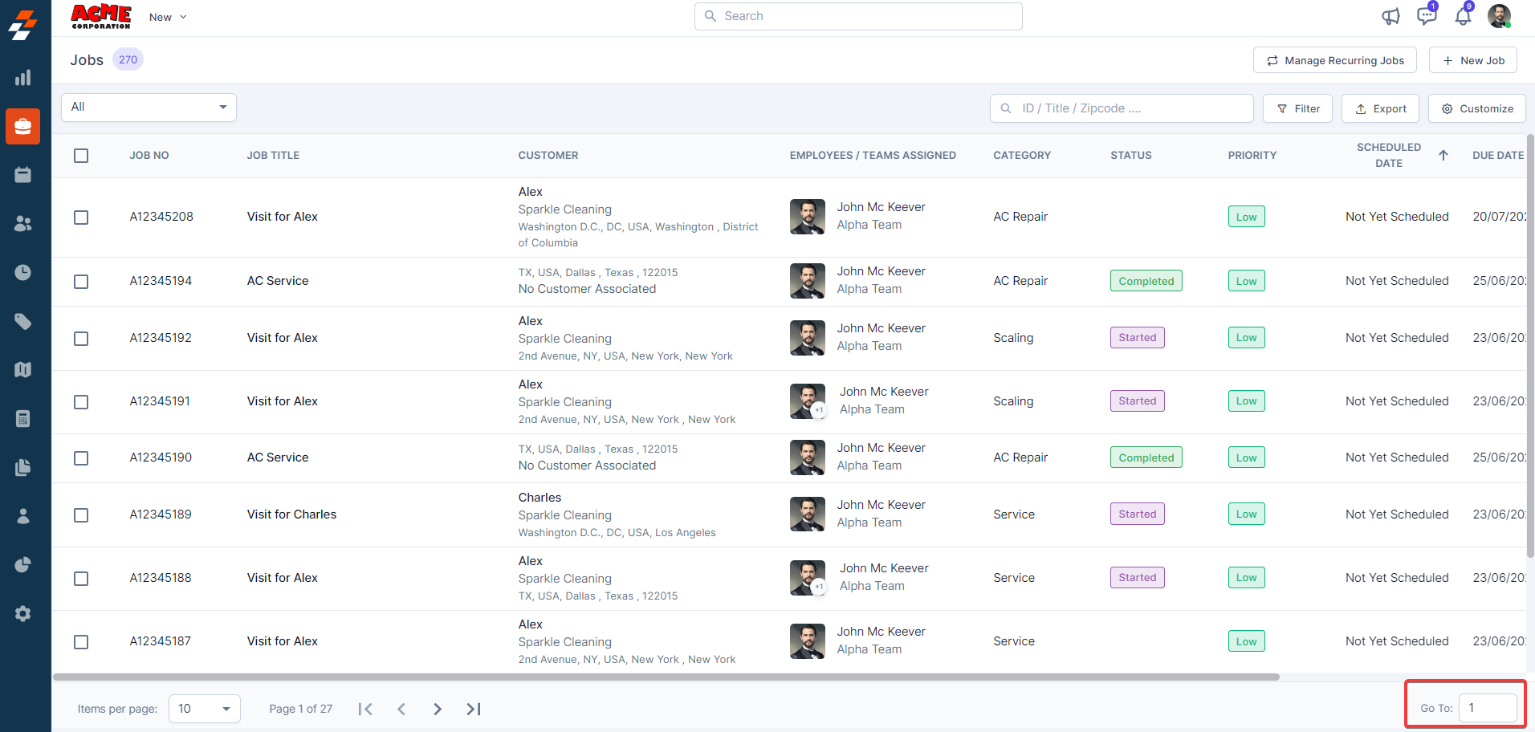This screenshot has width=1535, height=732.
Task: Click the Job No column header
Action: (149, 156)
